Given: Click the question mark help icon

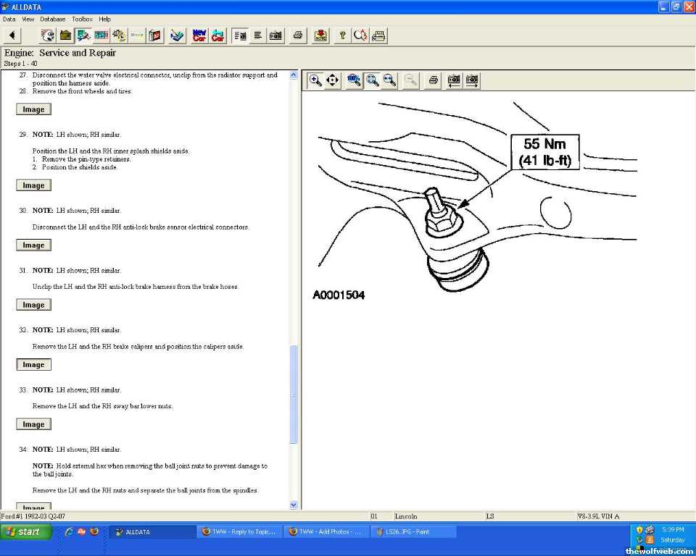Looking at the screenshot, I should coord(342,35).
